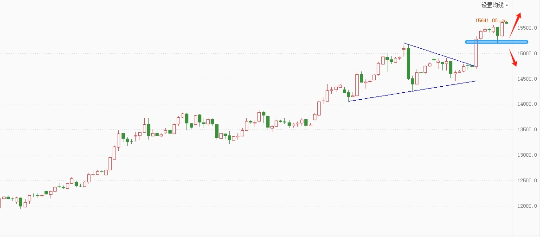Select the tall red breakout candle above the triangle
Image resolution: width=540 pixels, height=237 pixels.
tap(476, 53)
